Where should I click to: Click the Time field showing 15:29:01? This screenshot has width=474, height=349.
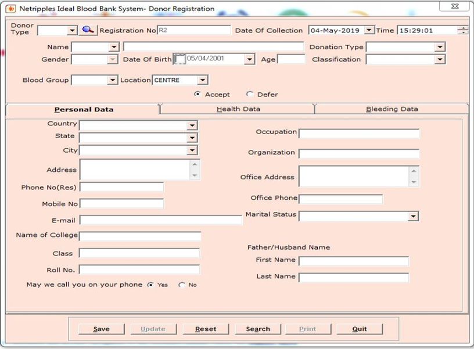pyautogui.click(x=428, y=30)
